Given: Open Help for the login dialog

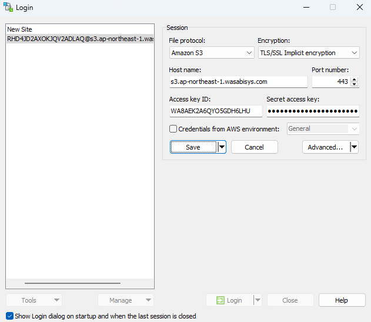Looking at the screenshot, I should tap(342, 300).
